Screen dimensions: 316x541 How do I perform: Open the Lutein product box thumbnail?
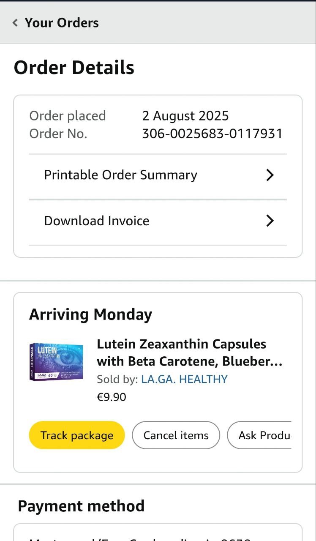(x=56, y=362)
